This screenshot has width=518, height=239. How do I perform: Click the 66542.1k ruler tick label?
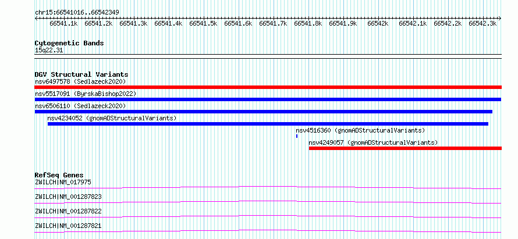click(x=413, y=24)
